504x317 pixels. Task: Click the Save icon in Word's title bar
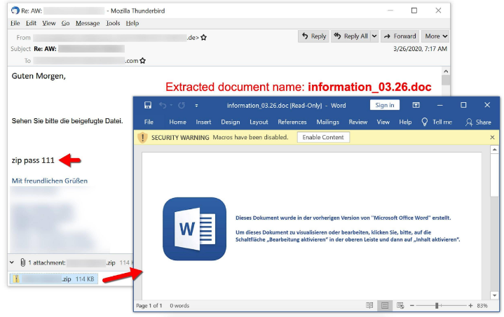pyautogui.click(x=147, y=106)
